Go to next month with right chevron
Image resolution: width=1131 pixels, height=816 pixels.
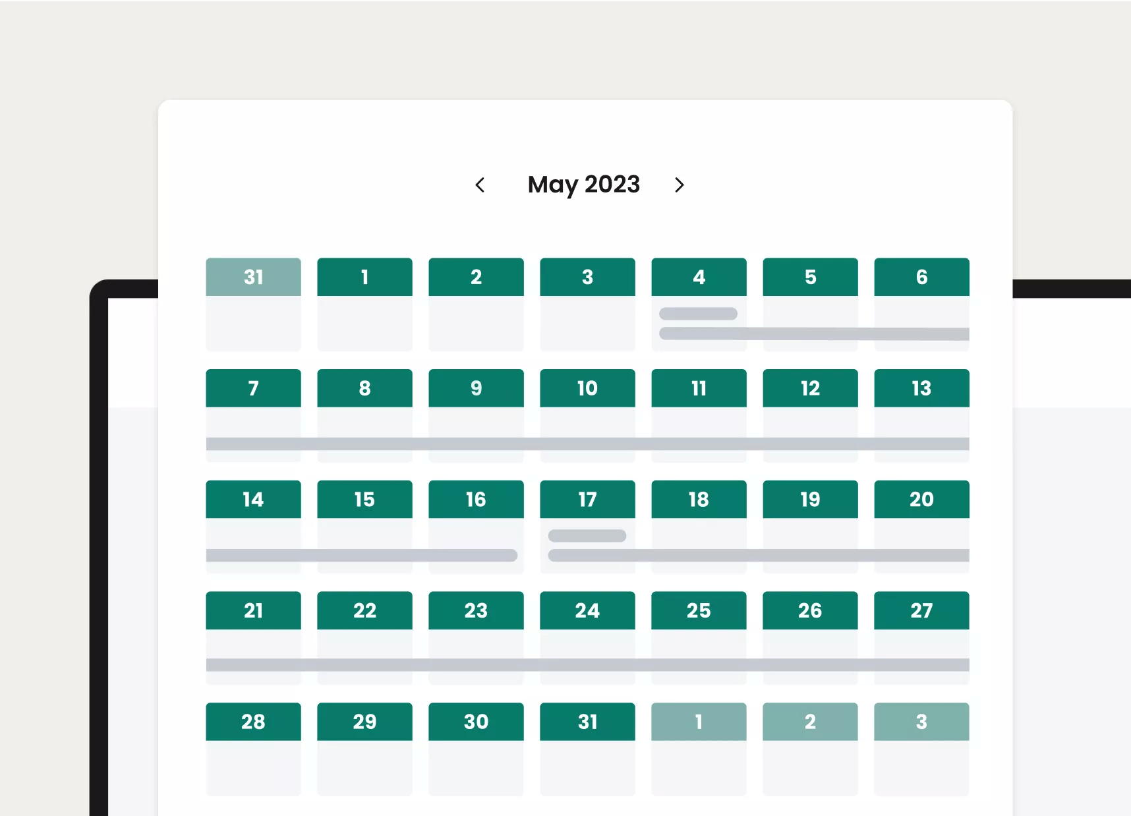[x=679, y=185]
